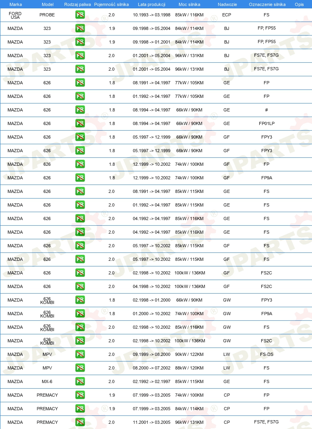Select the fuel icon for 626 KOMBI engine FPY3
This screenshot has height=429, width=312.
pos(80,300)
